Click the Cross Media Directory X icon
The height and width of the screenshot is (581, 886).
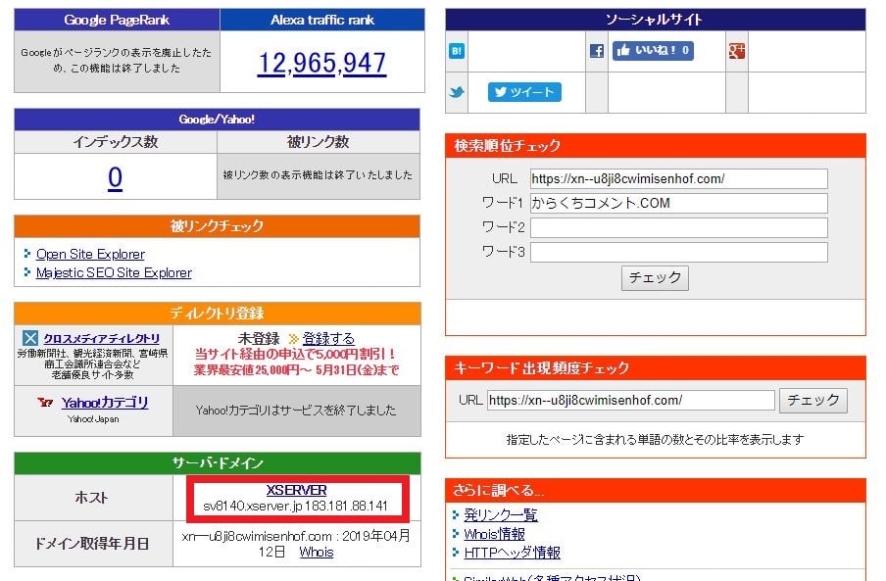point(30,338)
